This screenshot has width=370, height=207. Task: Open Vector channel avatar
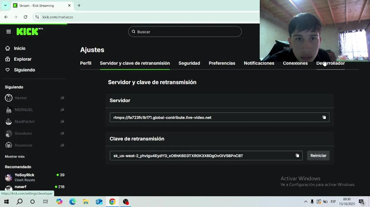[9, 98]
